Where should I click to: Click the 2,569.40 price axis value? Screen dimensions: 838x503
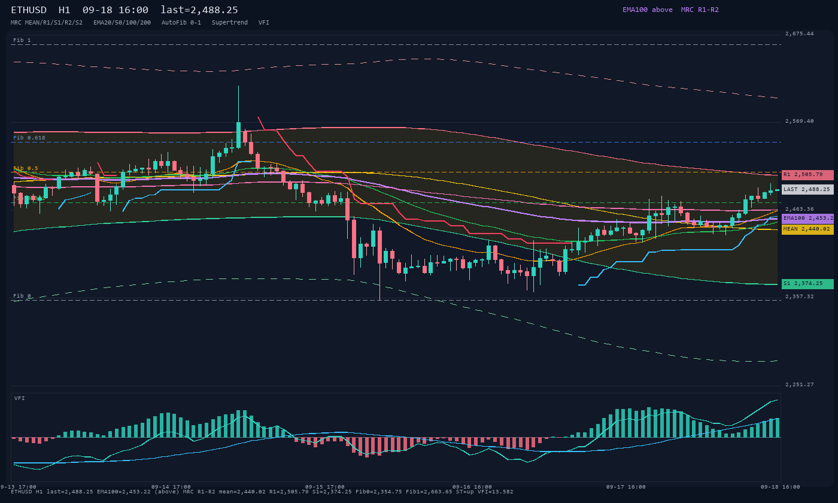pos(800,121)
